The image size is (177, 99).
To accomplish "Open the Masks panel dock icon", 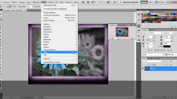I will pos(139,40).
